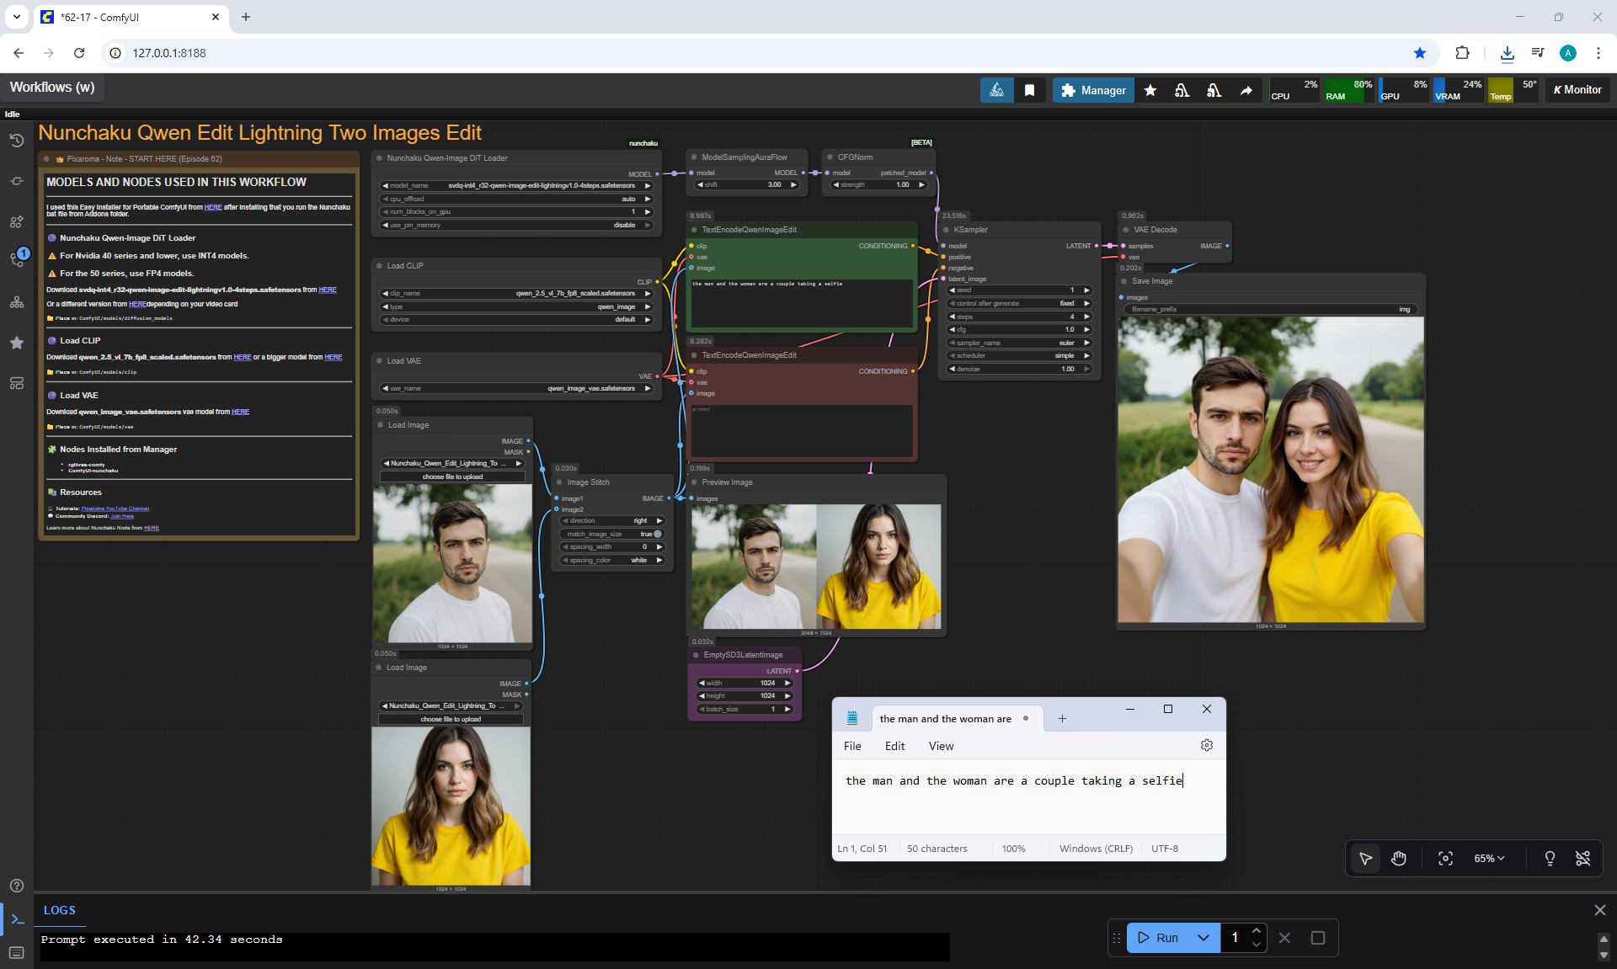
Task: Toggle match_image_size in Image Stitch
Action: pyautogui.click(x=658, y=534)
